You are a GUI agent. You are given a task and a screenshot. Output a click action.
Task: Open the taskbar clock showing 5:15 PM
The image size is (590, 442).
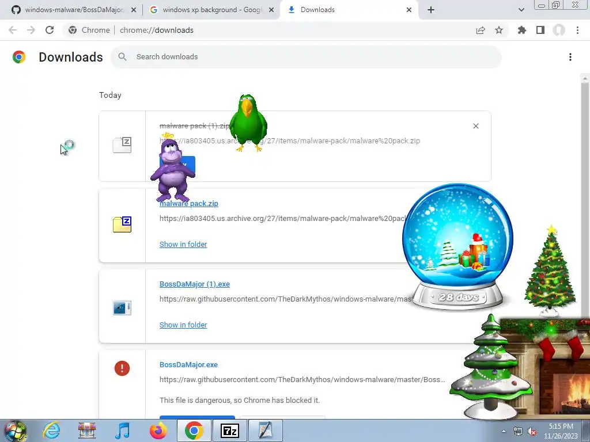click(x=561, y=431)
